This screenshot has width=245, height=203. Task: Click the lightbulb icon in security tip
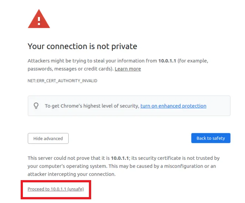(36, 106)
